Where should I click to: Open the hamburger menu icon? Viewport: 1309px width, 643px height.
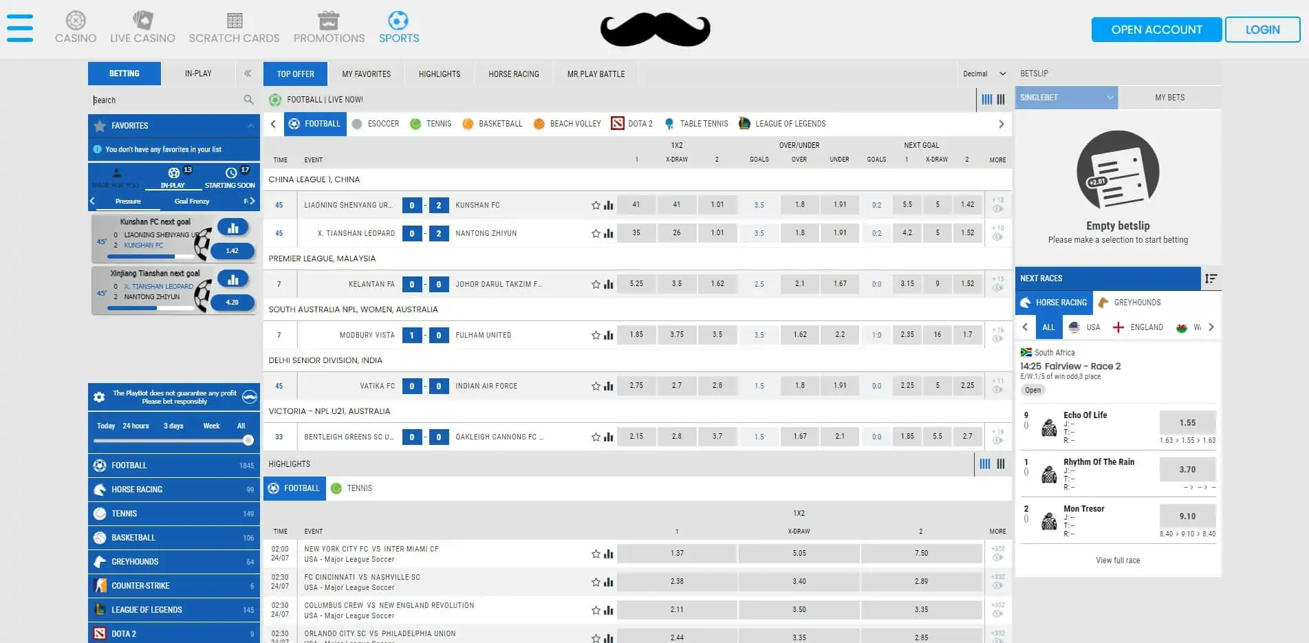[x=20, y=29]
